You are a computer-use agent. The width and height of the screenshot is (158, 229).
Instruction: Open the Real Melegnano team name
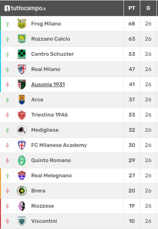point(51,176)
